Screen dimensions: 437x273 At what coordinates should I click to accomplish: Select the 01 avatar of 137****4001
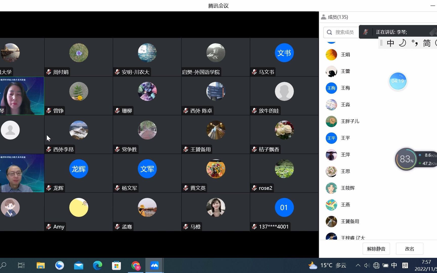pos(284,208)
